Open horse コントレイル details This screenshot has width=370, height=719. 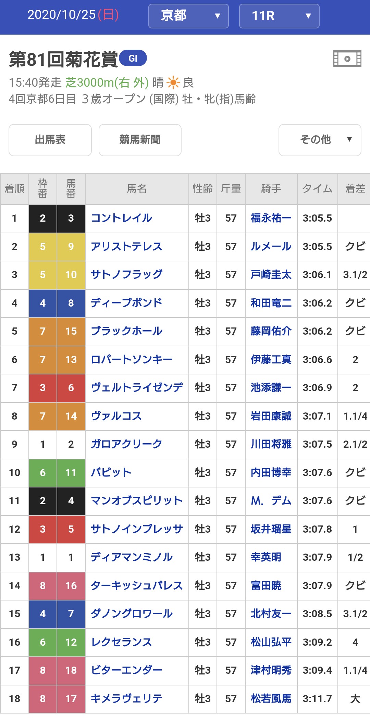click(x=122, y=218)
